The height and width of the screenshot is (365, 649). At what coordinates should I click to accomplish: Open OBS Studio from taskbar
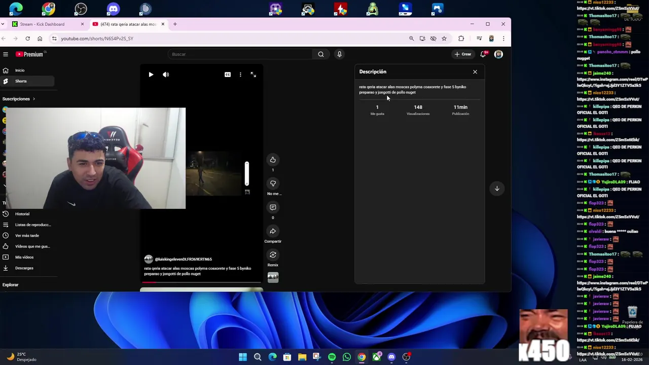tap(406, 357)
